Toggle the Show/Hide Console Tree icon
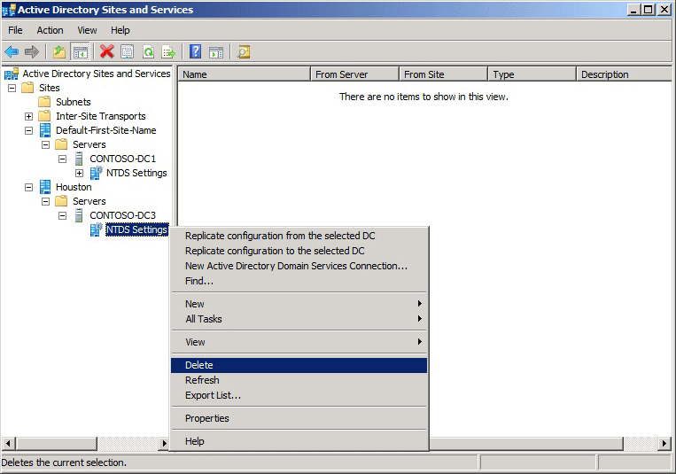Screen dimensions: 676x474 click(x=81, y=52)
